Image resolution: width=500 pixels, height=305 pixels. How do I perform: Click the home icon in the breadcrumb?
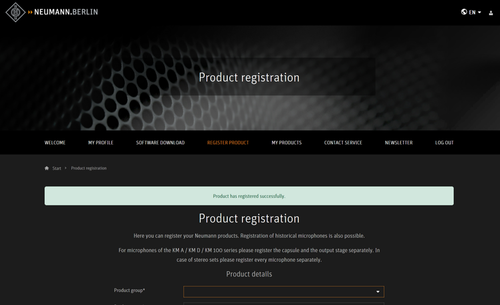[x=47, y=168]
